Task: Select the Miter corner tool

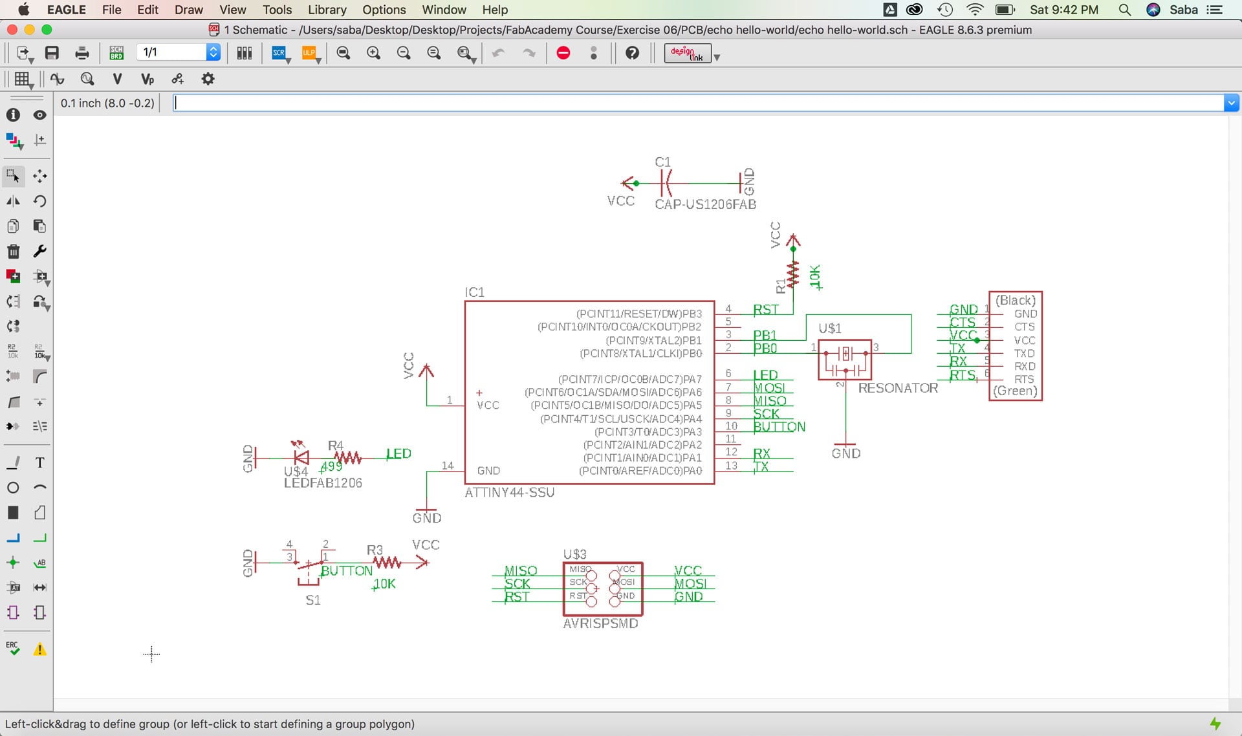Action: coord(39,376)
